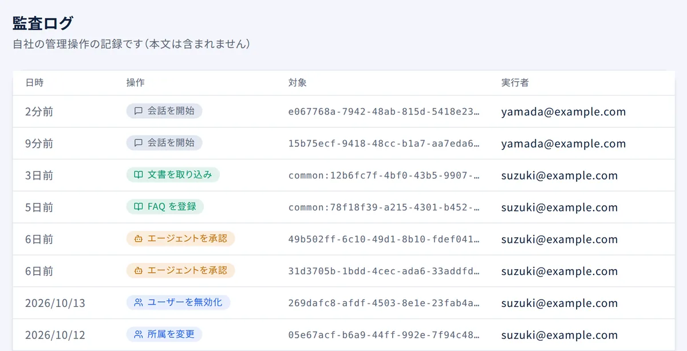
Task: Click the 6日前 timestamp in the 31d3705b row
Action: (x=40, y=272)
